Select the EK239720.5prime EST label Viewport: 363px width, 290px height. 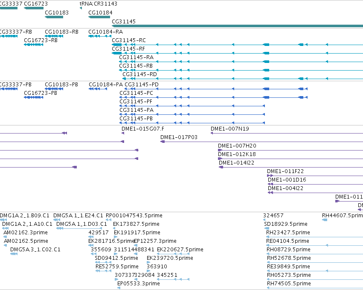[x=170, y=258]
